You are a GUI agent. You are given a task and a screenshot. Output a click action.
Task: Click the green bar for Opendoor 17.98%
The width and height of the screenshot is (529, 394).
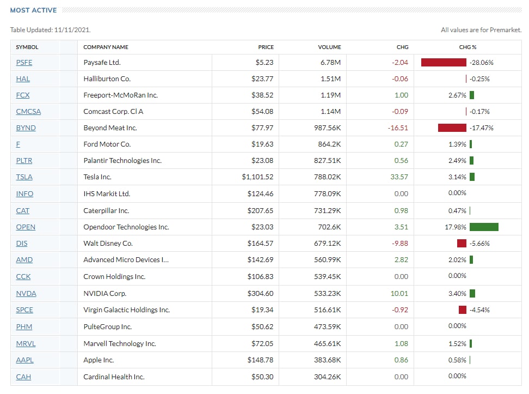[x=484, y=227]
